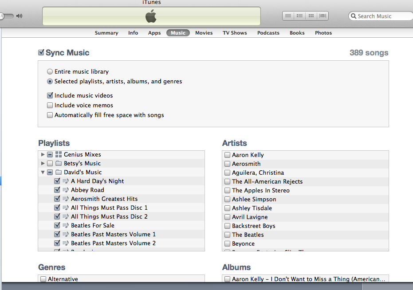
Task: Open the Summary tab
Action: (x=106, y=33)
